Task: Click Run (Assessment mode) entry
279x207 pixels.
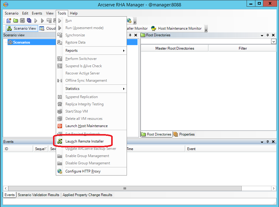Action: click(91, 28)
